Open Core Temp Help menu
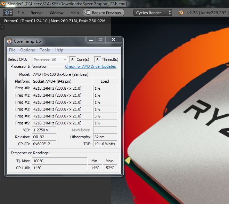This screenshot has height=204, width=229. click(59, 50)
